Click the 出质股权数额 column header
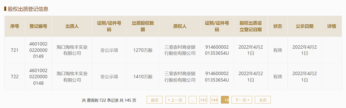346x108 pixels. 143,26
